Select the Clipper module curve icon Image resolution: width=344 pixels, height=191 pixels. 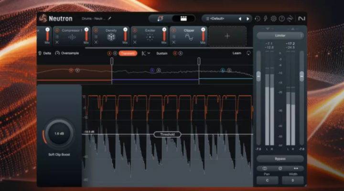pyautogui.click(x=189, y=37)
